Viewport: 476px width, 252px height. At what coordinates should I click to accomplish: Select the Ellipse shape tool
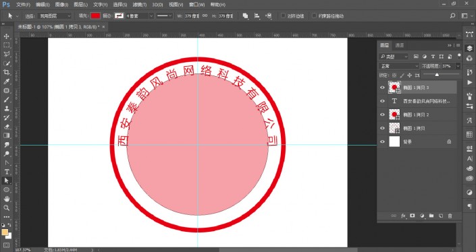click(6, 190)
